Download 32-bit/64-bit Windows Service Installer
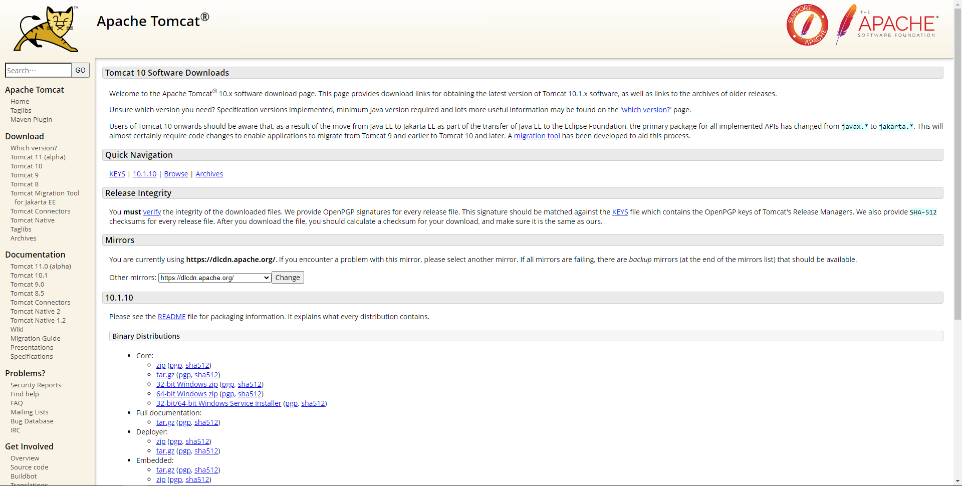 219,403
